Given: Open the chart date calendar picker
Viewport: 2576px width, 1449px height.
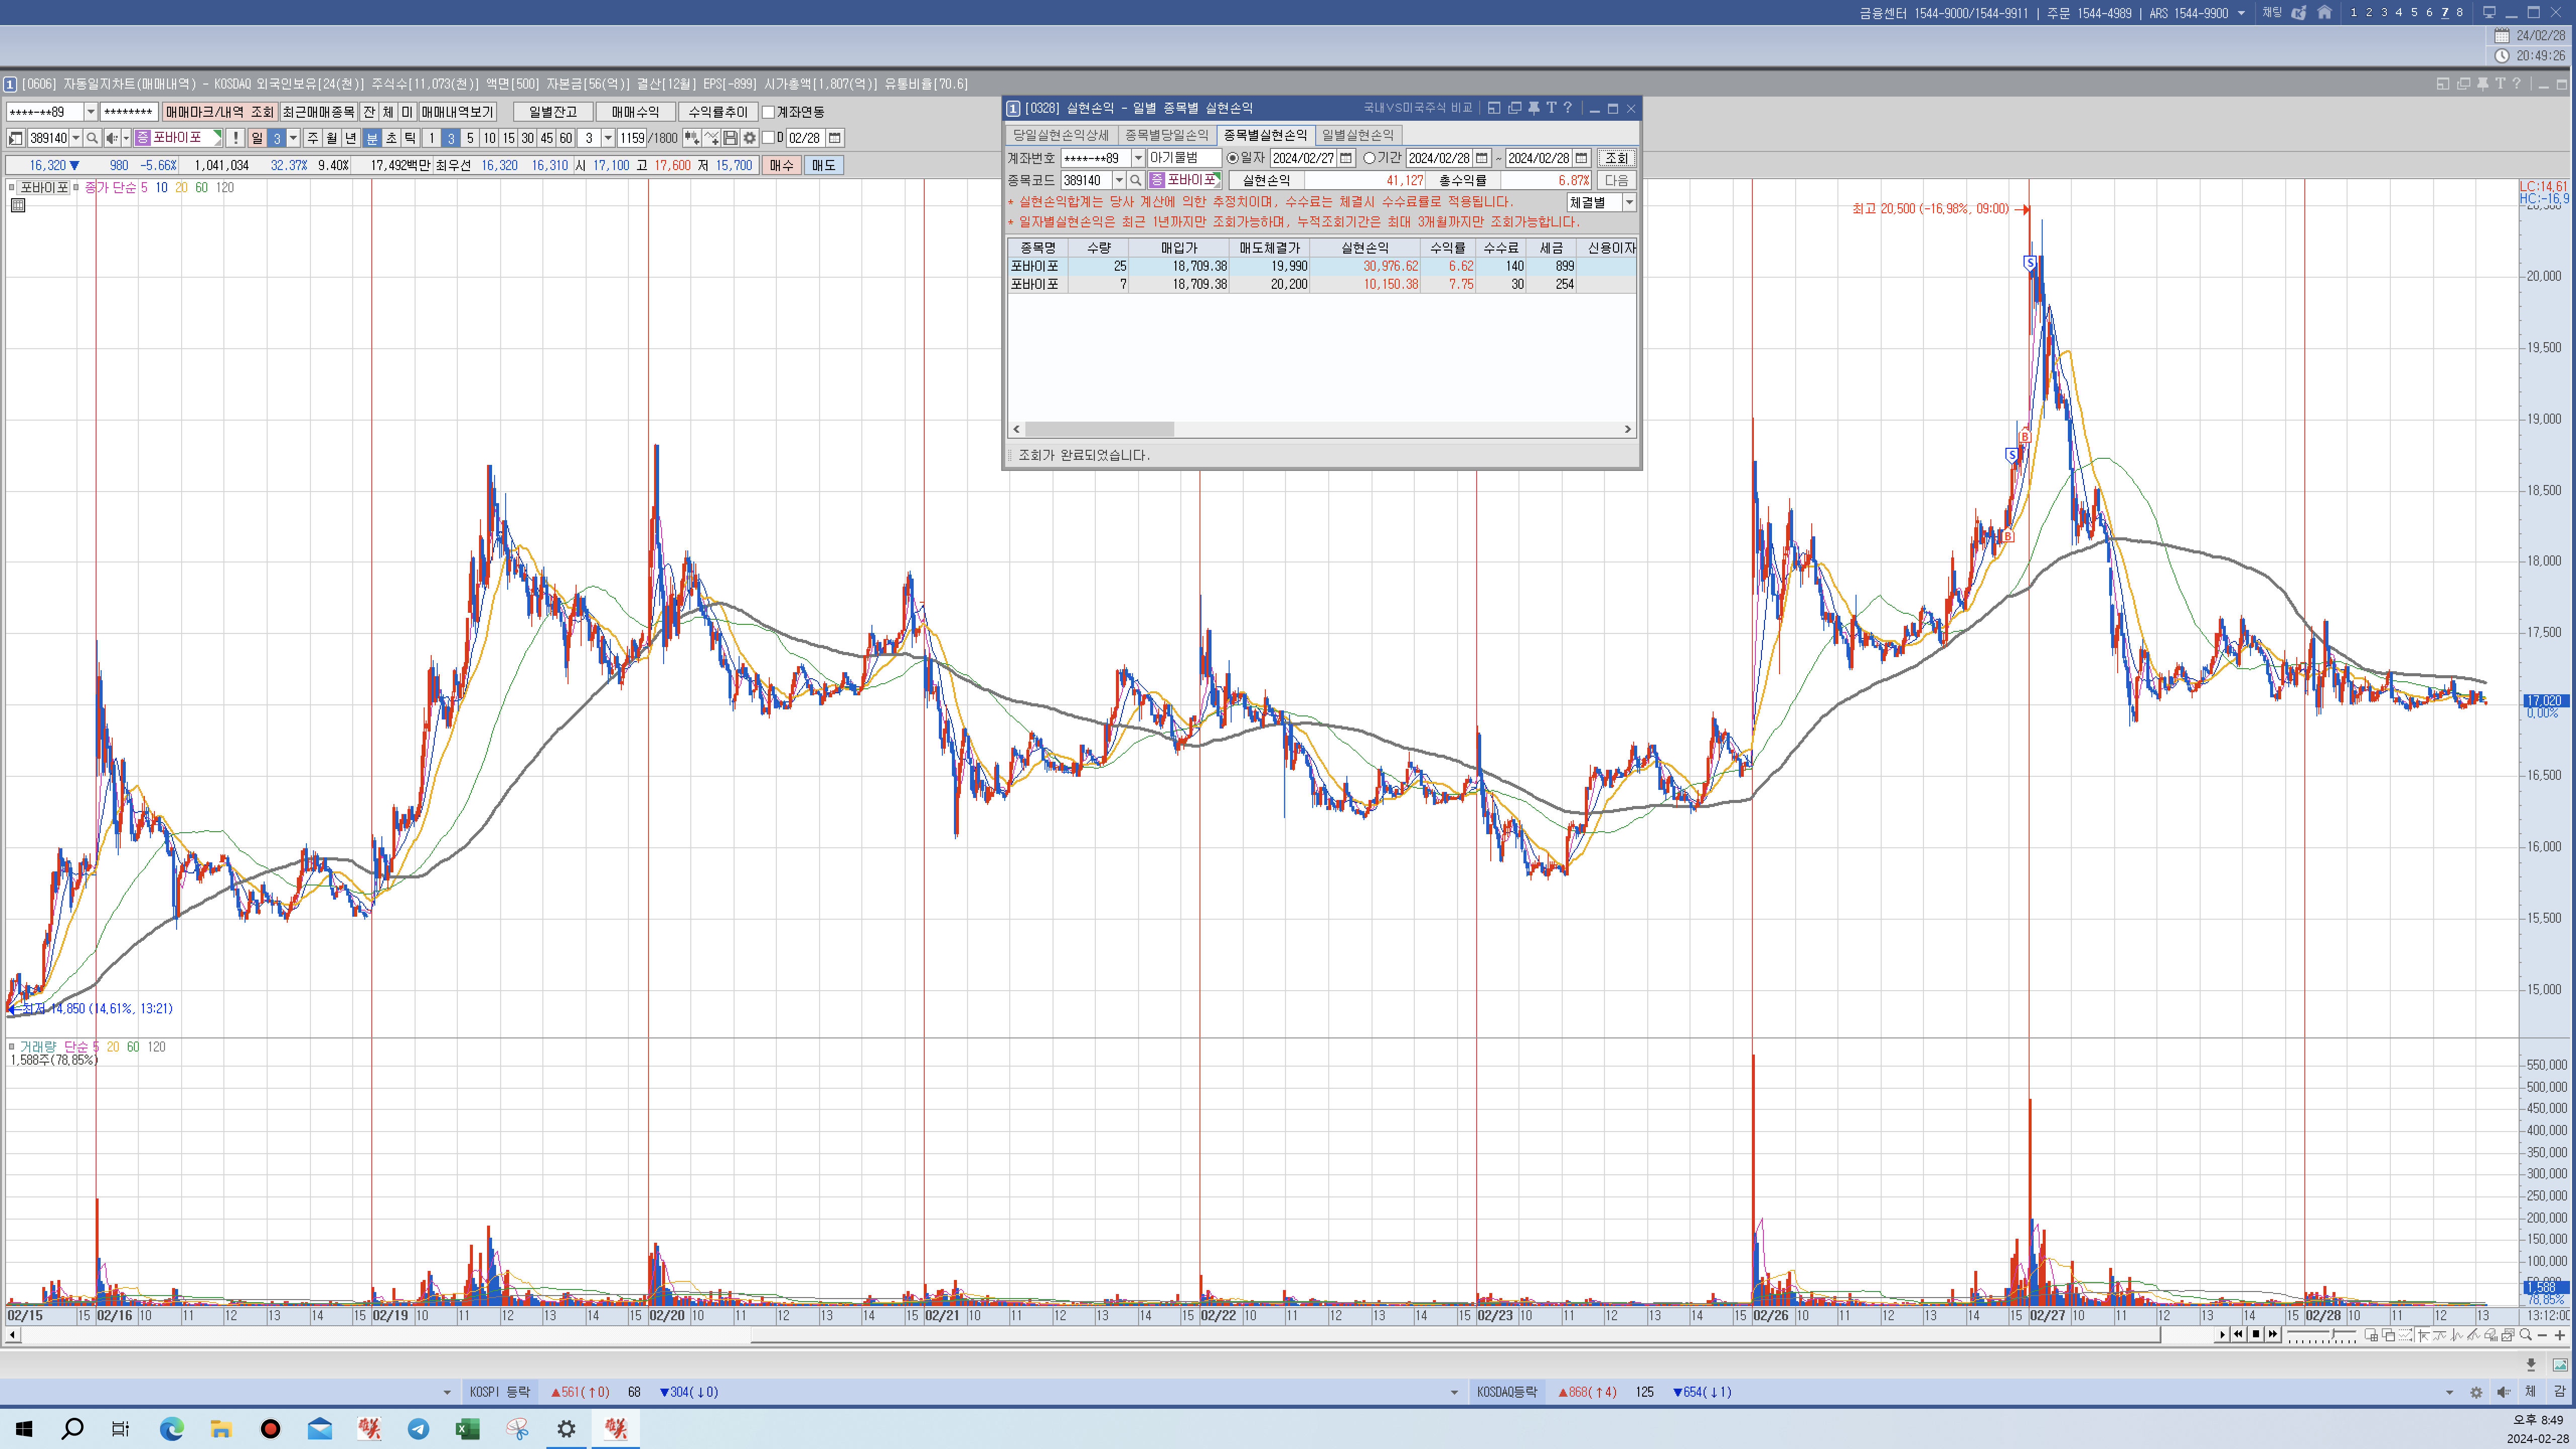Looking at the screenshot, I should (835, 138).
